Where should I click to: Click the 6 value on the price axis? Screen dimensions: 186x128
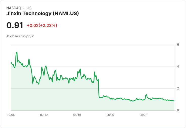click(x=178, y=45)
